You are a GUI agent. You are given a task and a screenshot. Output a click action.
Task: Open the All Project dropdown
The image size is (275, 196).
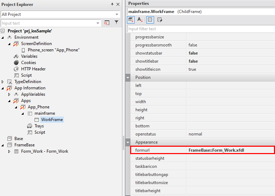coord(117,14)
